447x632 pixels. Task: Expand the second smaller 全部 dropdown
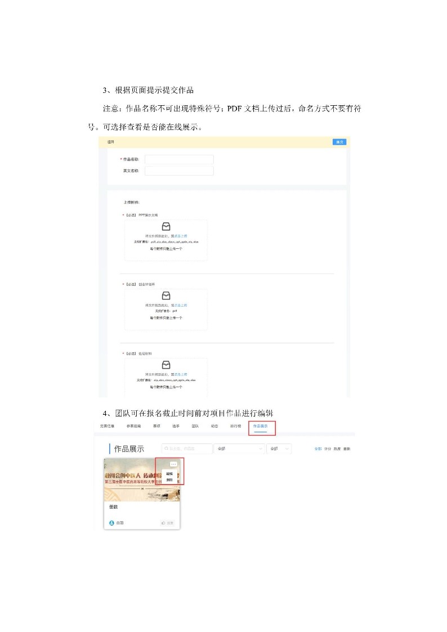pos(279,449)
